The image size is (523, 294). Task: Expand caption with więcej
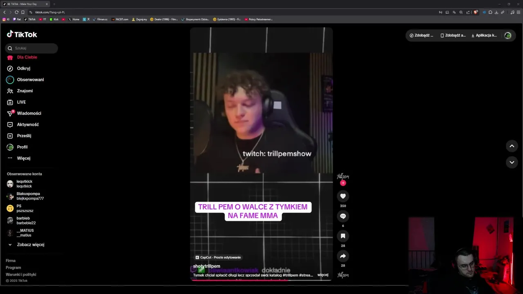323,275
